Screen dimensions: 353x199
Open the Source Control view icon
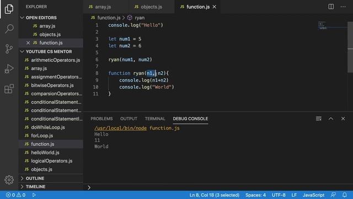point(9,49)
